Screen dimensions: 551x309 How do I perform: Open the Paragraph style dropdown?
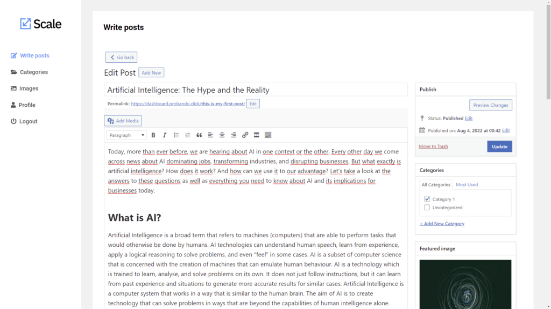coord(126,135)
